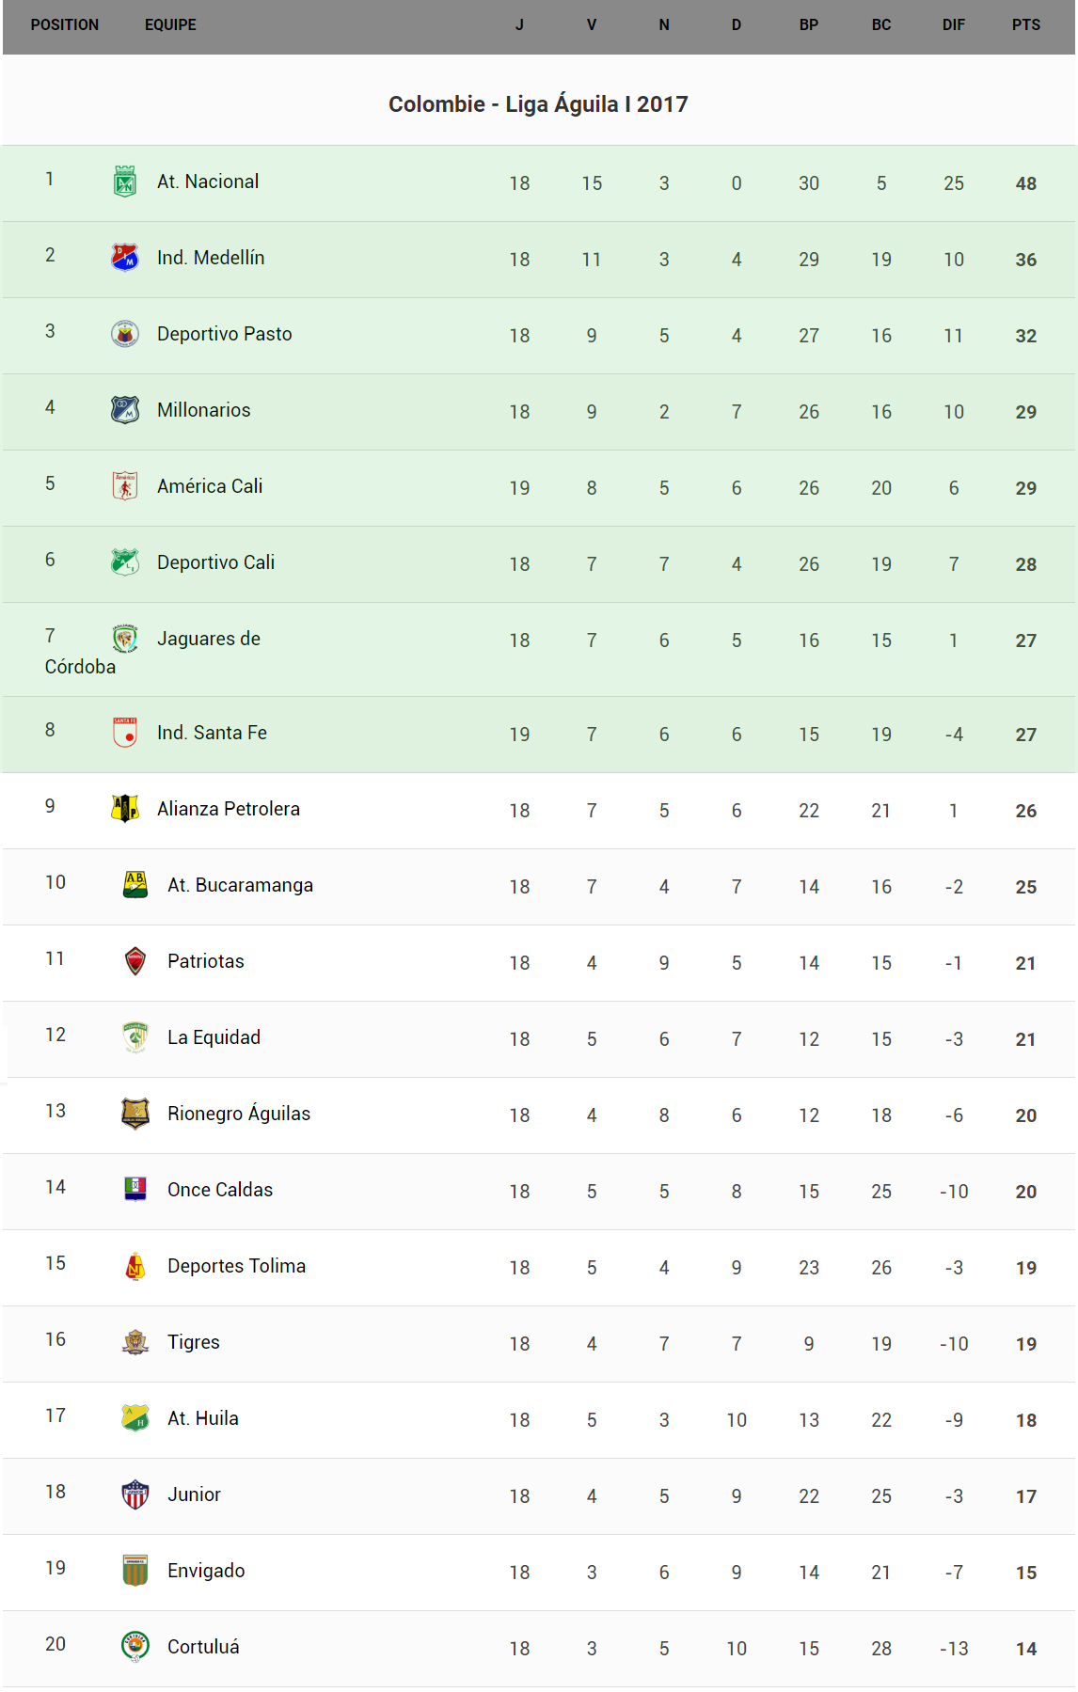
Task: Click the Junior club crest
Action: pos(135,1494)
